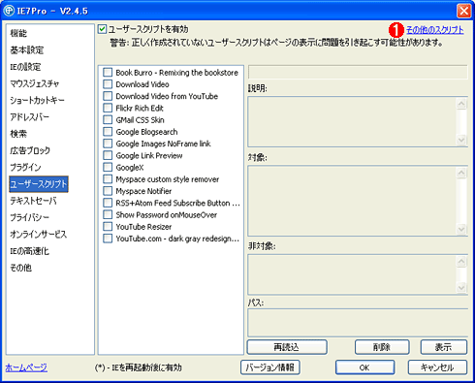Click the IE7Pro title bar icon
Screen dimensions: 475x383
pyautogui.click(x=9, y=11)
